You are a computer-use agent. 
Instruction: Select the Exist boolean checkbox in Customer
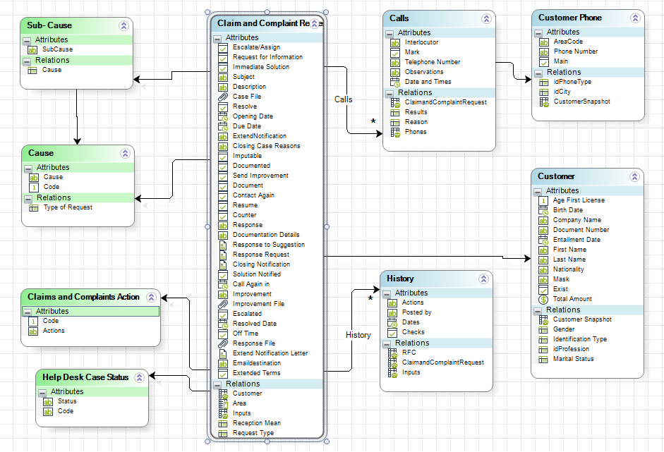[543, 290]
